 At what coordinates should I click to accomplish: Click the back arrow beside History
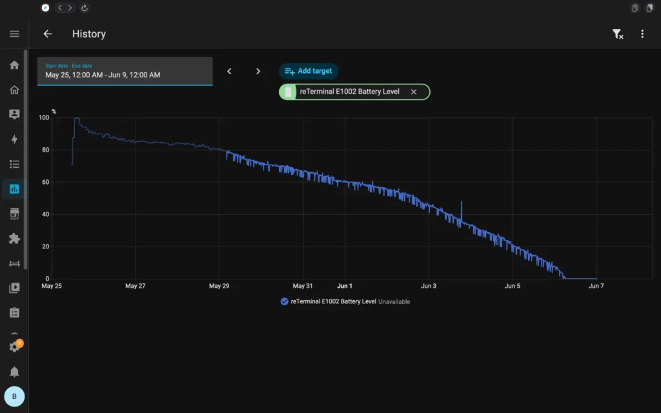click(48, 34)
